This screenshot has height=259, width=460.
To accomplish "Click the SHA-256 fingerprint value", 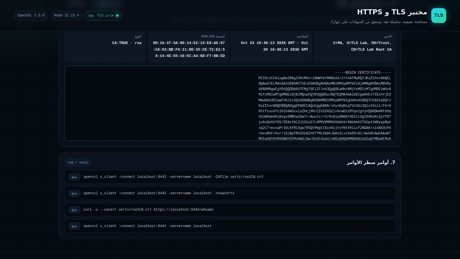I will (x=189, y=49).
